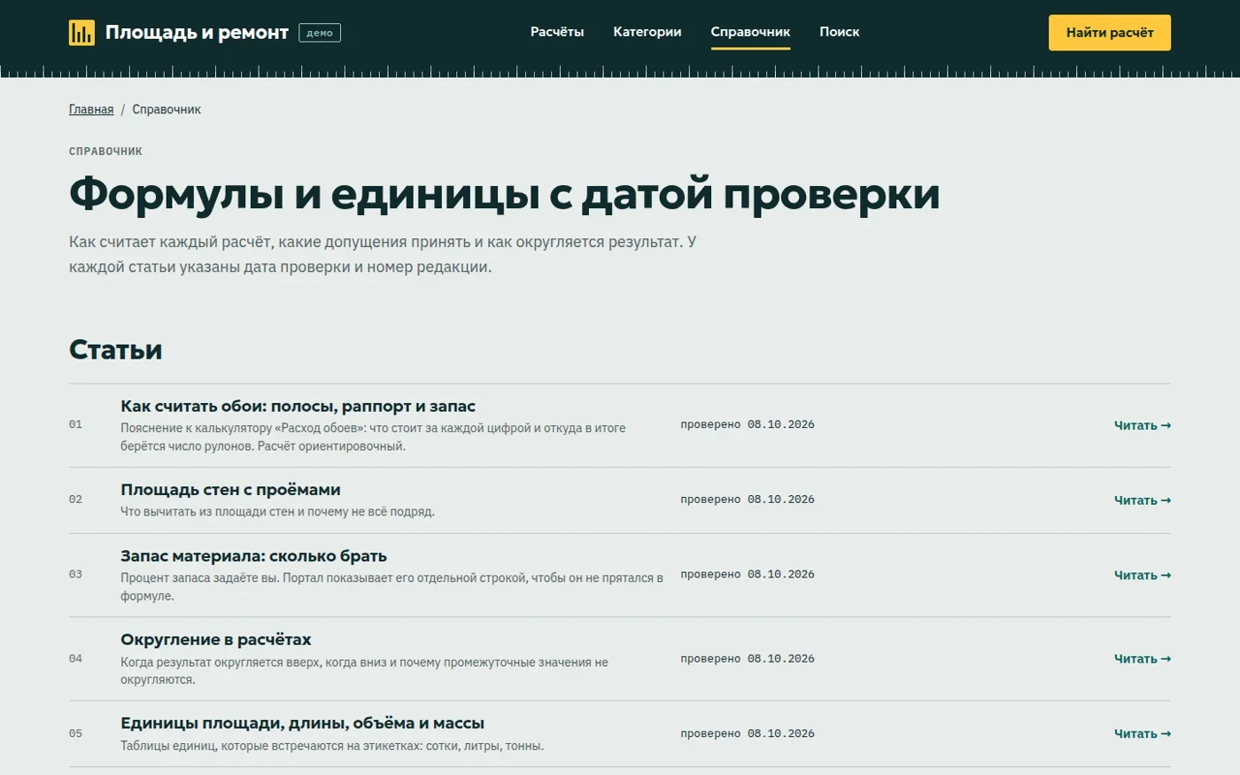Viewport: 1240px width, 775px height.
Task: Open the «Расчёты» menu item
Action: click(557, 32)
